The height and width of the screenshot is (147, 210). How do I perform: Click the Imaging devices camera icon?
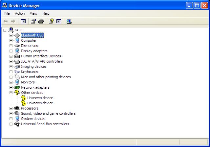[x=17, y=66]
